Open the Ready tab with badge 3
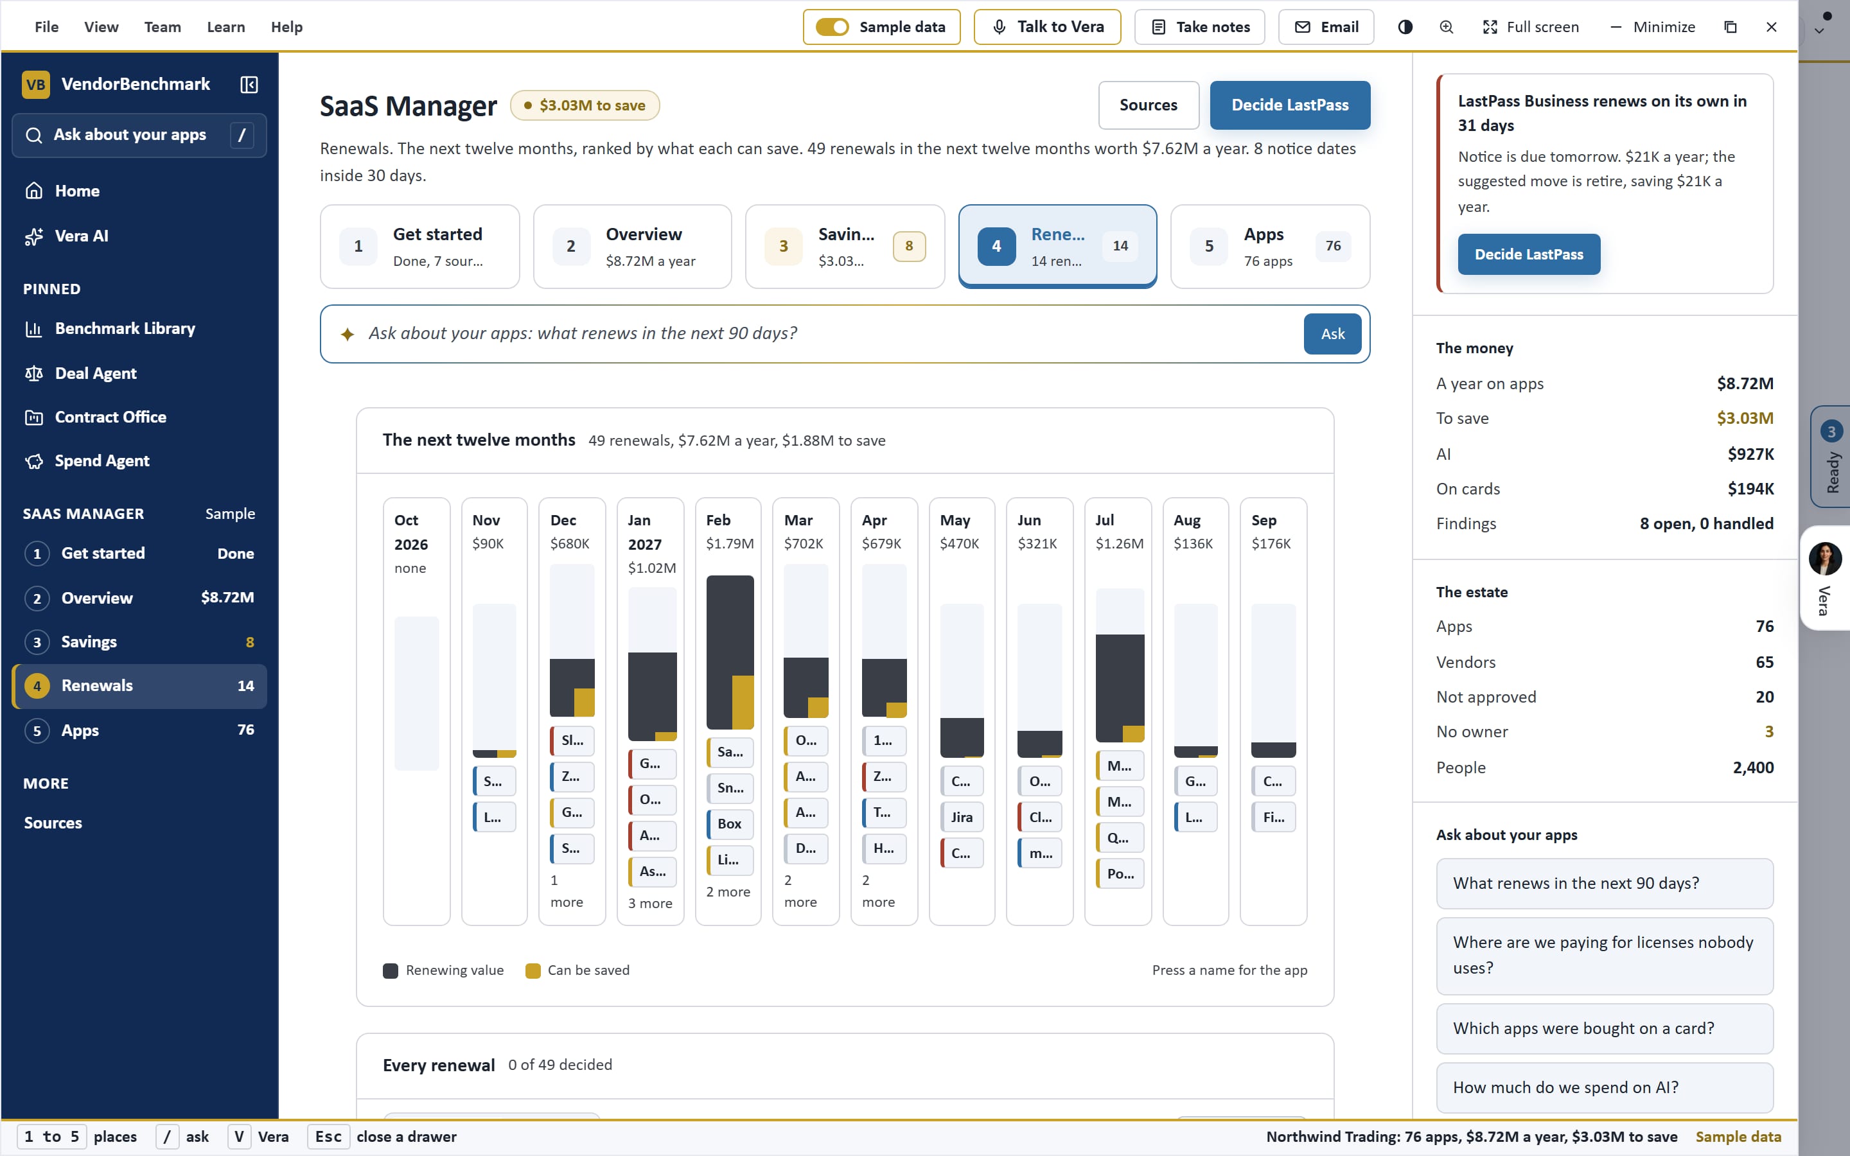This screenshot has height=1156, width=1850. (x=1830, y=457)
